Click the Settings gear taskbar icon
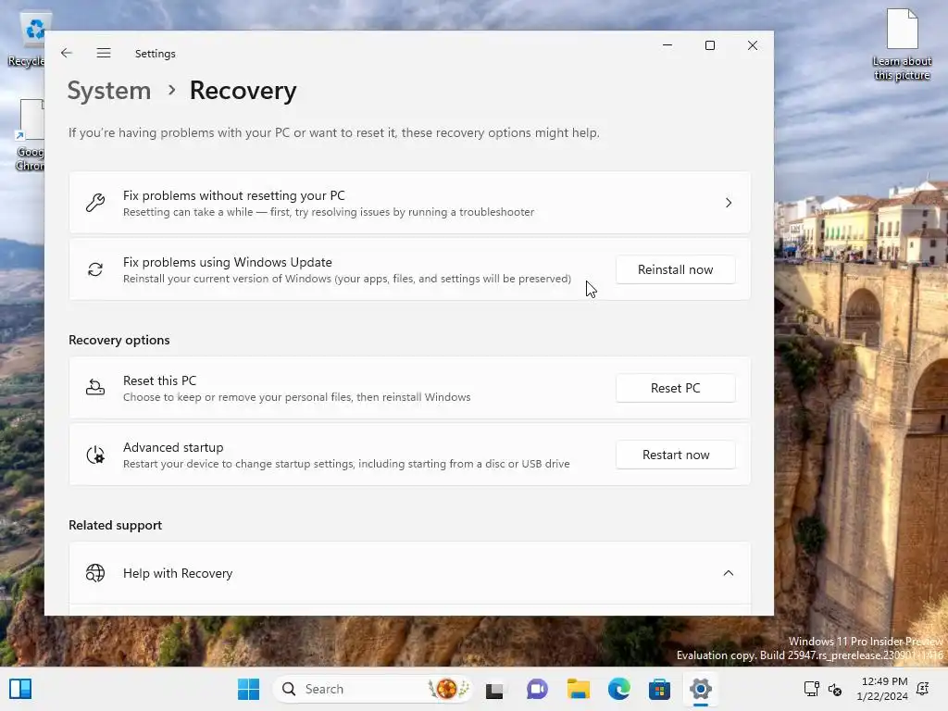The width and height of the screenshot is (948, 711). pos(701,689)
